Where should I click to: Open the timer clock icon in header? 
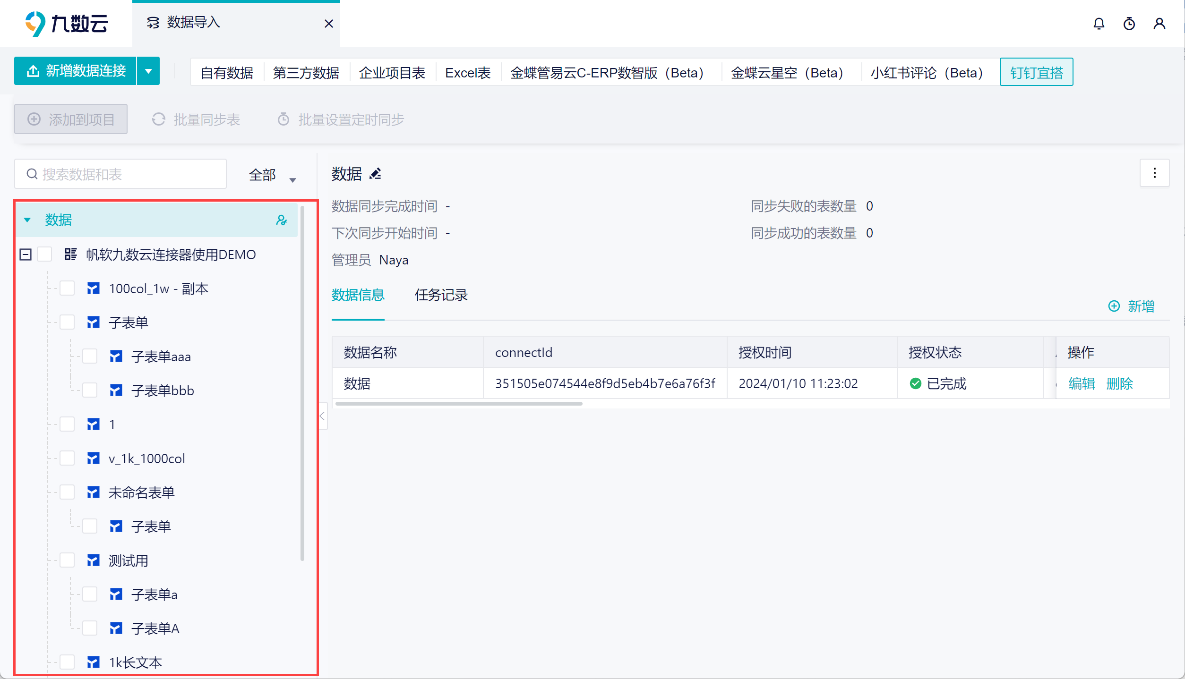(x=1129, y=24)
